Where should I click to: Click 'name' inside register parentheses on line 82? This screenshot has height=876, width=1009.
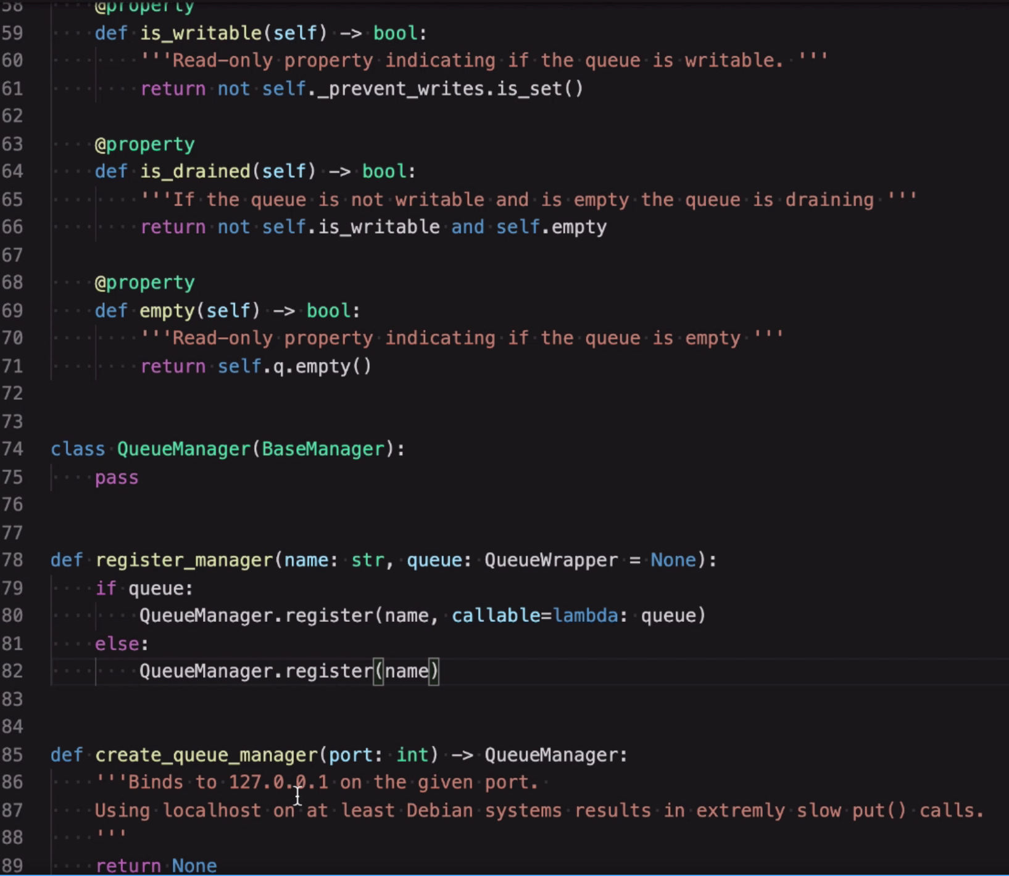[x=407, y=671]
